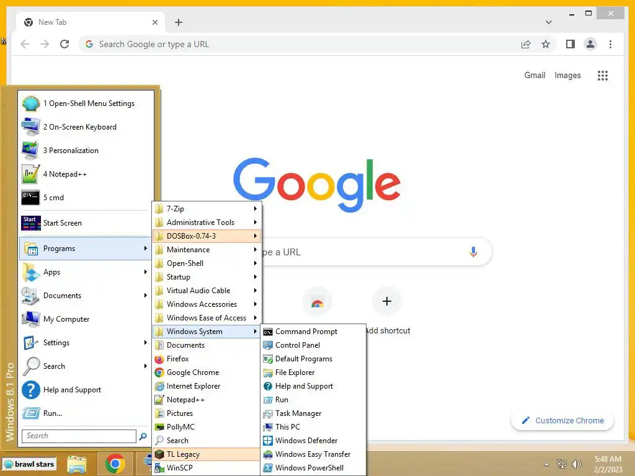635x476 pixels.
Task: Open Google apps grid icon
Action: point(603,75)
